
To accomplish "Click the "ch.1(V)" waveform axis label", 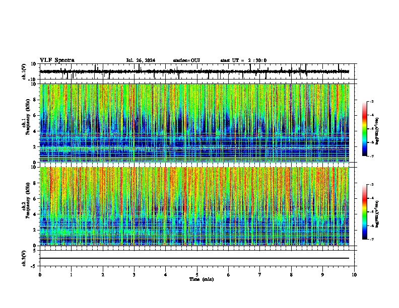I will click(24, 71).
